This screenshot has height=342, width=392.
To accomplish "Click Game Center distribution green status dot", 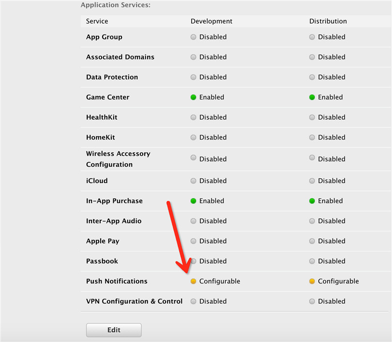I will 312,97.
